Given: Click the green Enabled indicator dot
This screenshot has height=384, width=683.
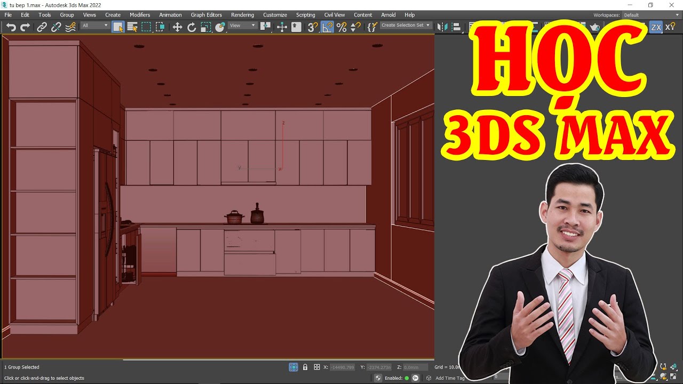Looking at the screenshot, I should [x=407, y=378].
